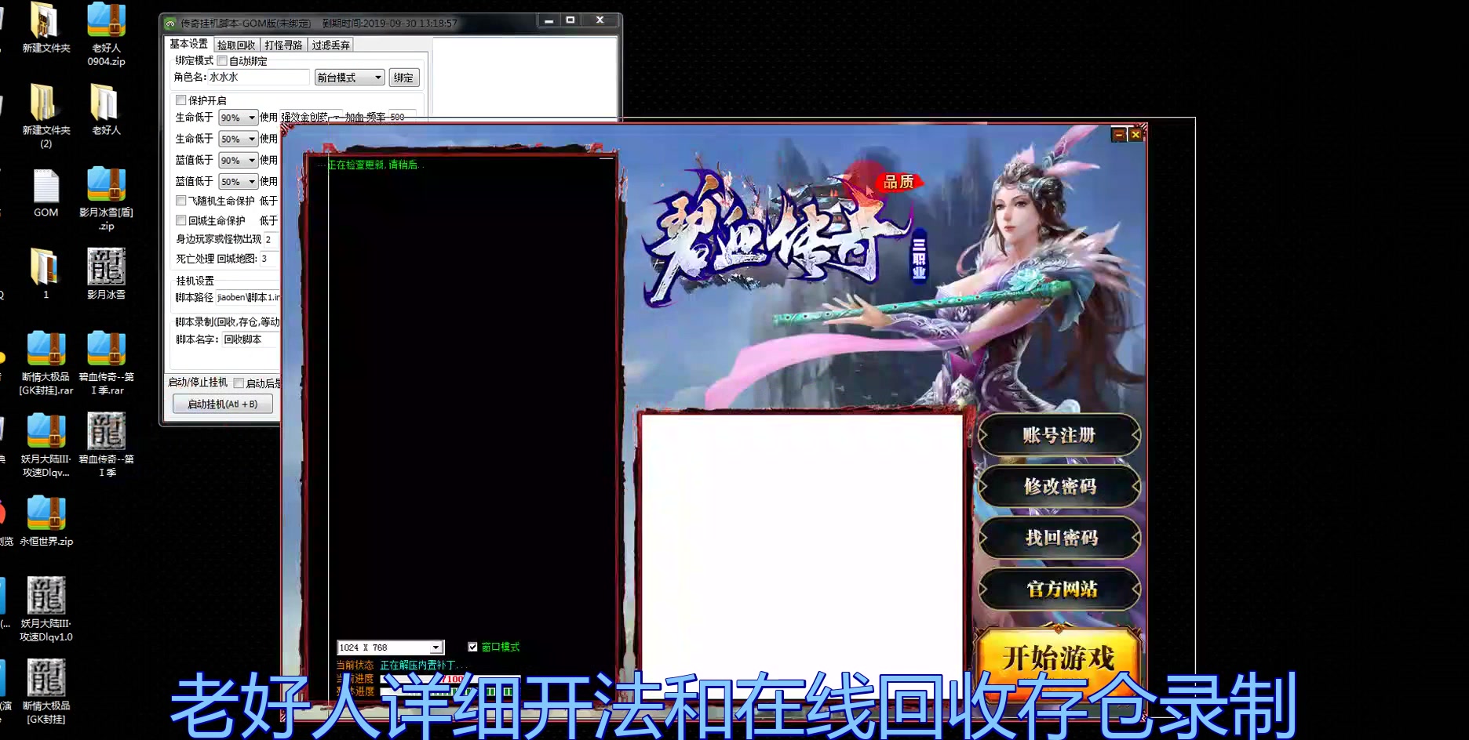
Task: Switch to the 过滤丢弃 tab
Action: point(330,45)
